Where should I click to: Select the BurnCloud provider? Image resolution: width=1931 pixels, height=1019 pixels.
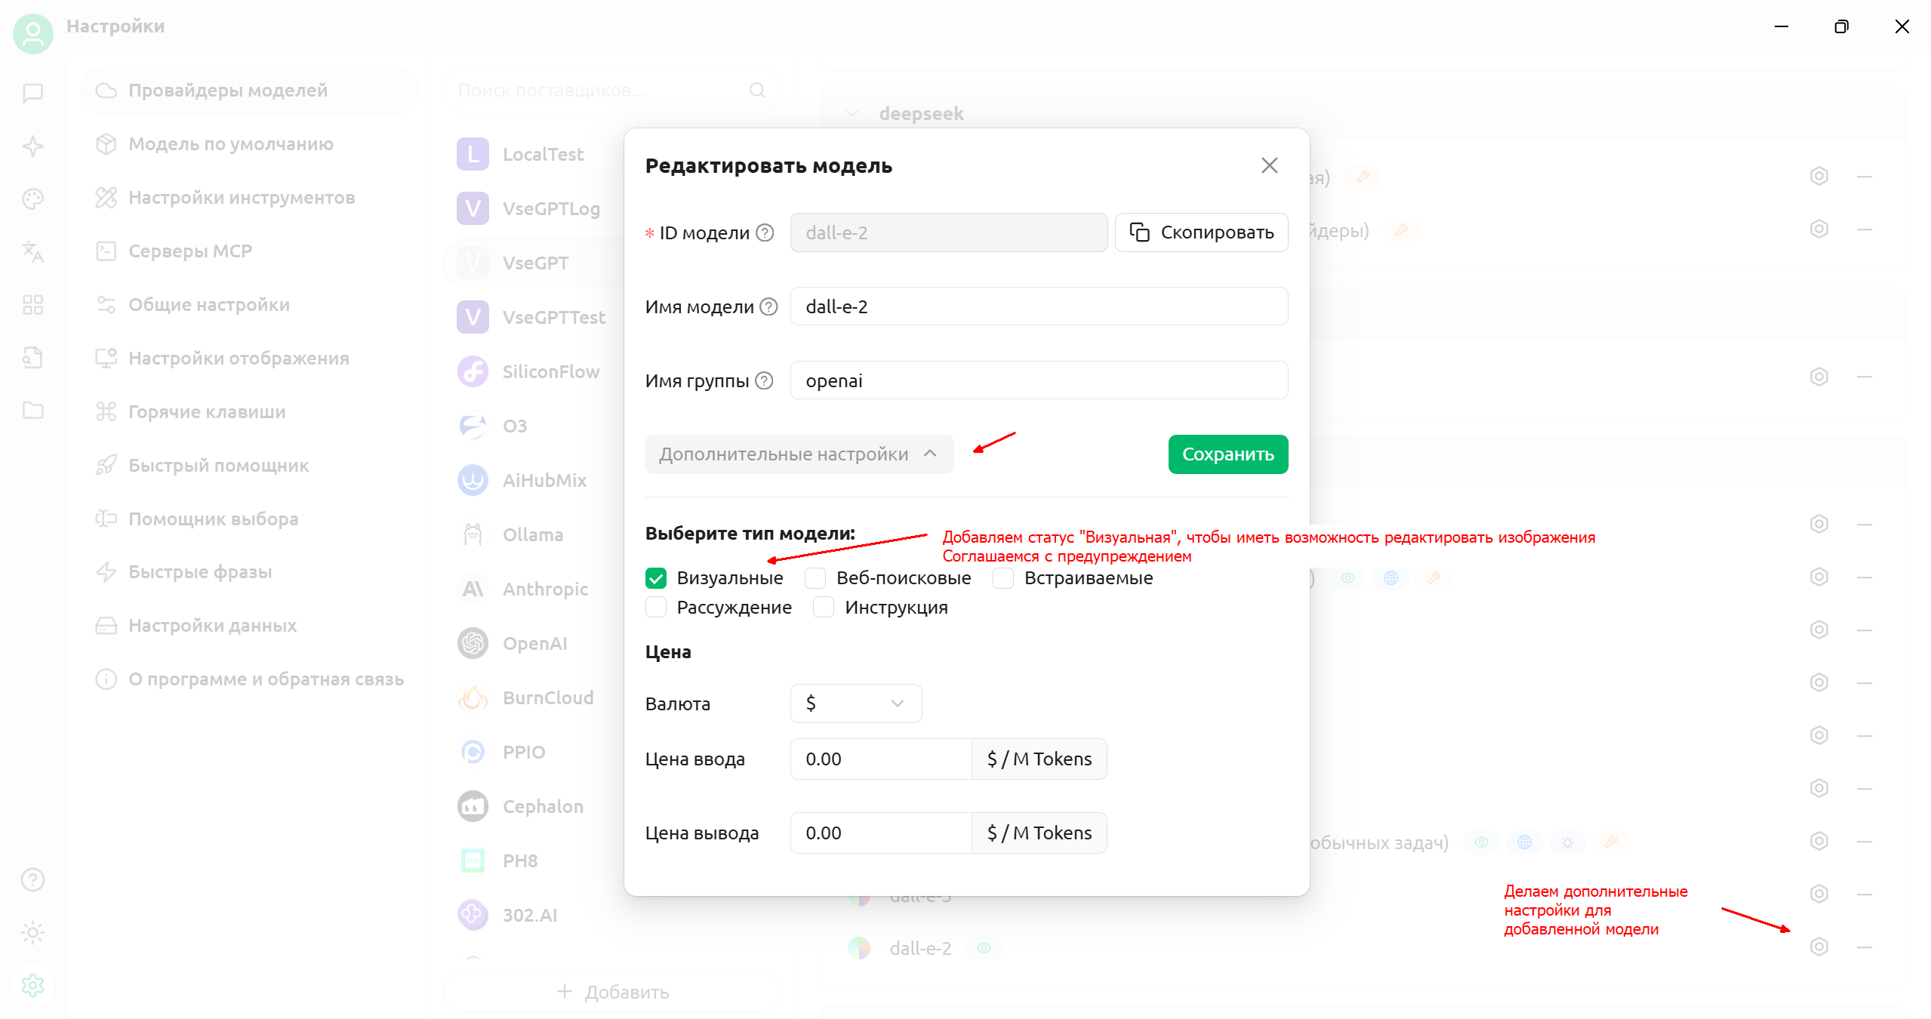pos(533,698)
